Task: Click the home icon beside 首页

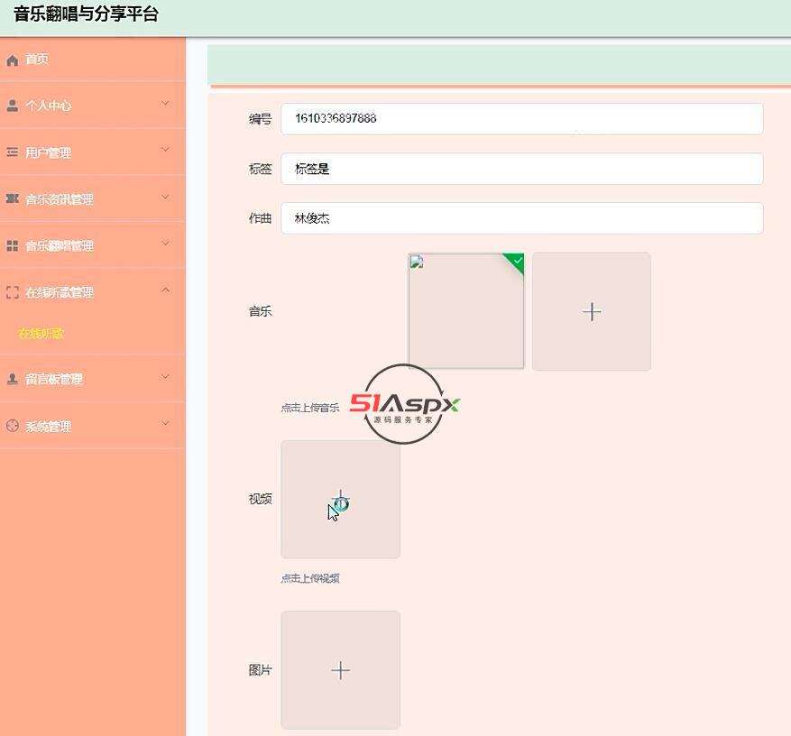Action: (x=13, y=60)
